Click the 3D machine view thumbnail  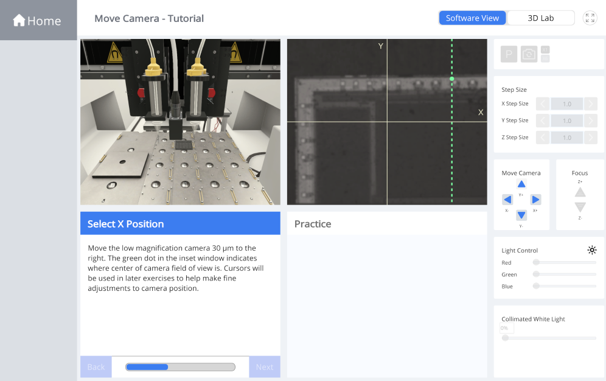pos(180,122)
